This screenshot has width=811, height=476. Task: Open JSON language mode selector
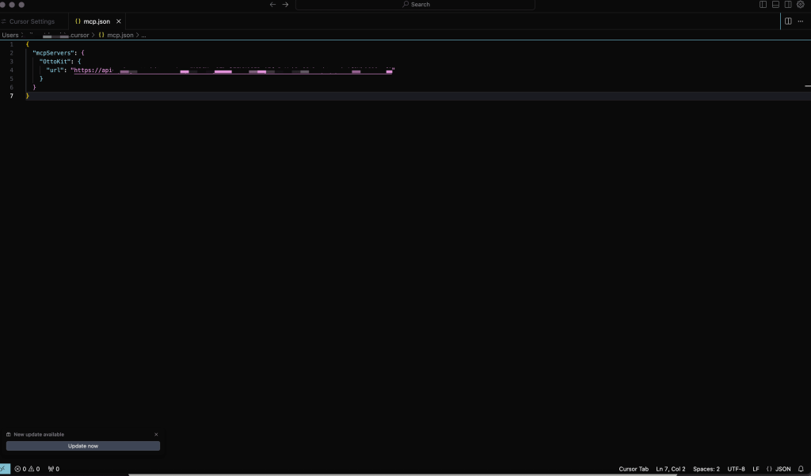click(x=779, y=469)
